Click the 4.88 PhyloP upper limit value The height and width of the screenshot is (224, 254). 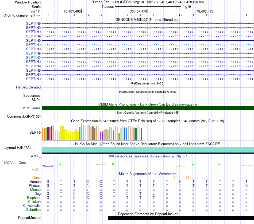(x=34, y=156)
